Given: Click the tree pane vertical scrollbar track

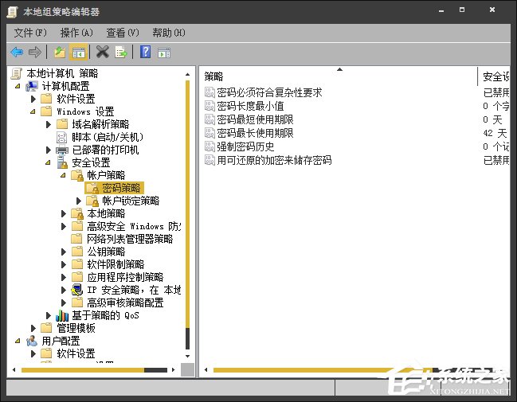Looking at the screenshot, I should click(x=188, y=214).
